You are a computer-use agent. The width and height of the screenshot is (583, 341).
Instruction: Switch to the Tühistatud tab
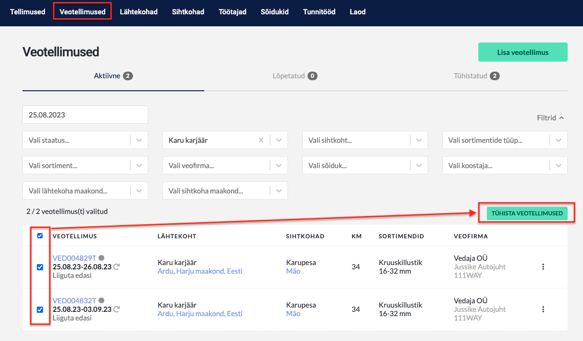(477, 76)
